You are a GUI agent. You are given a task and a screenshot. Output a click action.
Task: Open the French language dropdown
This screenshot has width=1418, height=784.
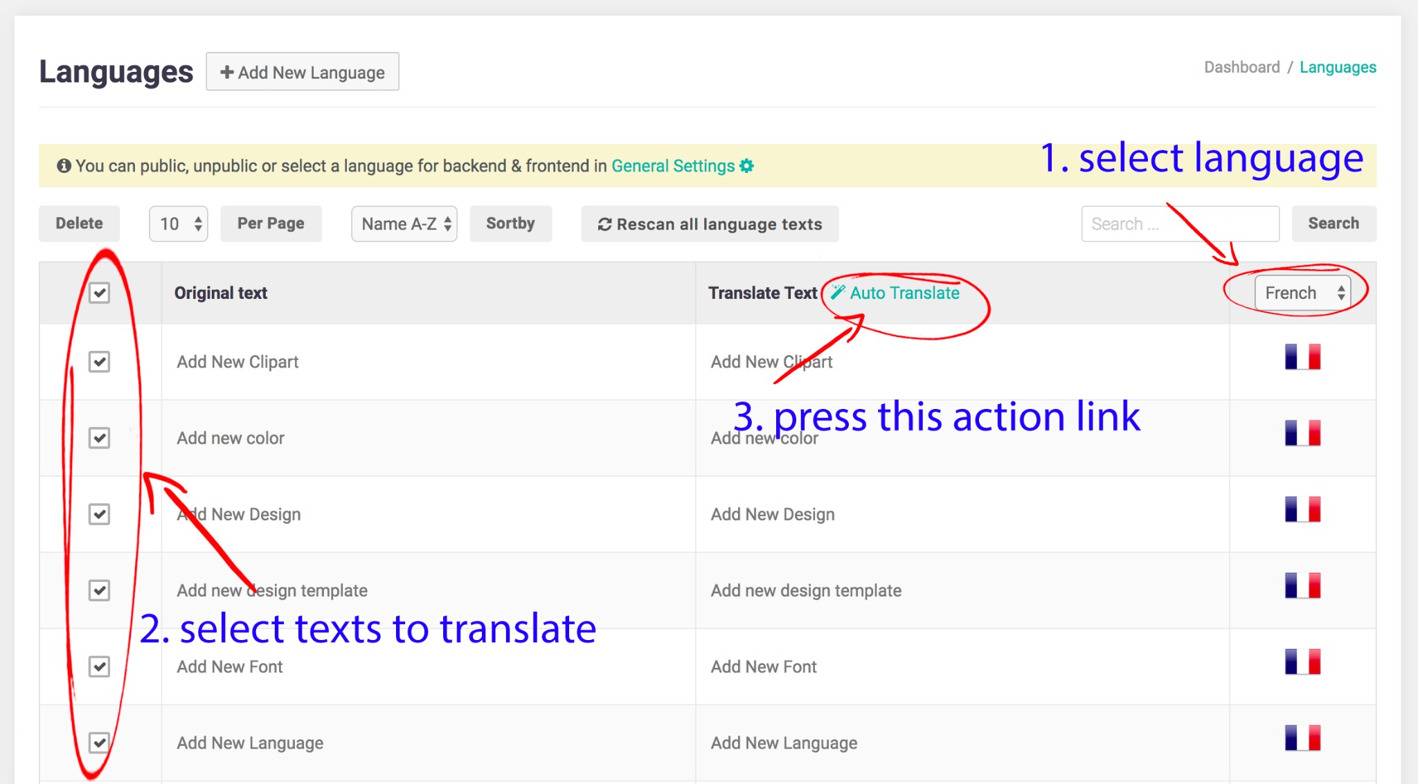pos(1302,293)
